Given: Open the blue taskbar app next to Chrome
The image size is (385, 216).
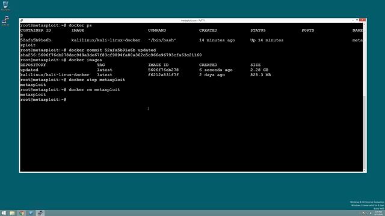Looking at the screenshot, I should (x=31, y=213).
